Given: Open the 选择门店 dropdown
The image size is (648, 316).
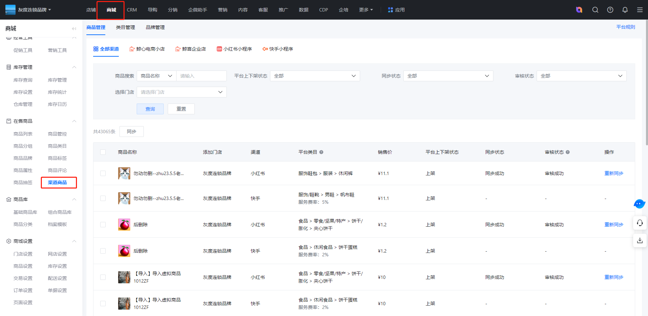Looking at the screenshot, I should tap(182, 92).
